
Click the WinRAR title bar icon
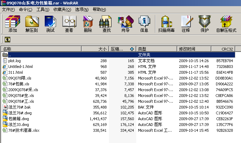point(3,3)
